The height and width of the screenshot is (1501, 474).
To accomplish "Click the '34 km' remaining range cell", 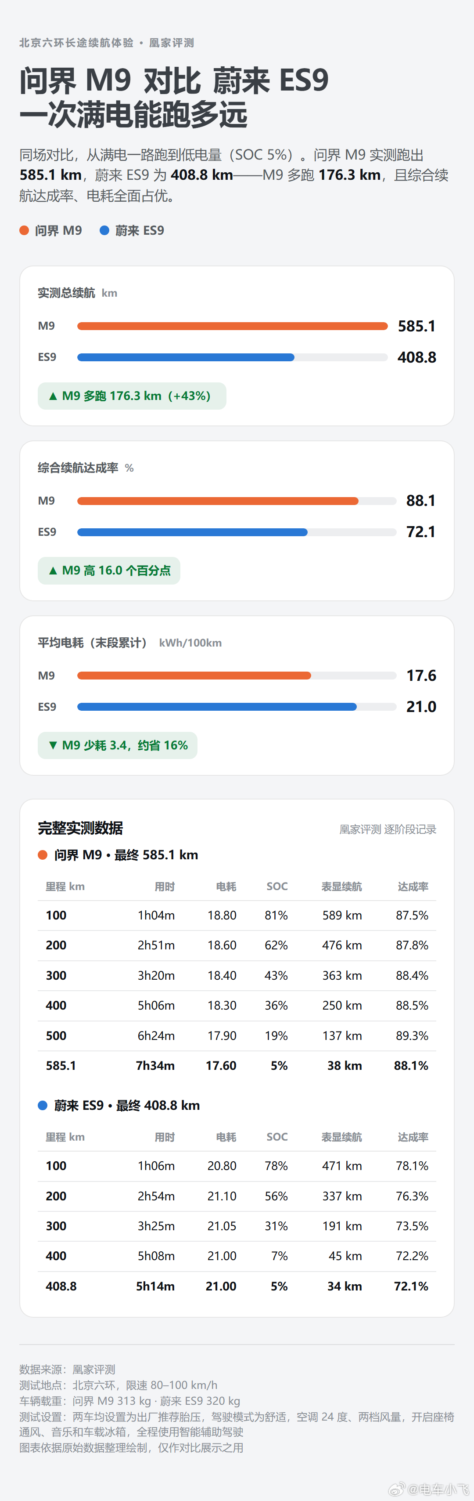I will coord(344,1286).
